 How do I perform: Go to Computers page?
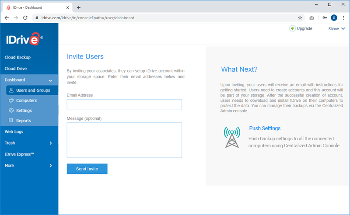[26, 101]
